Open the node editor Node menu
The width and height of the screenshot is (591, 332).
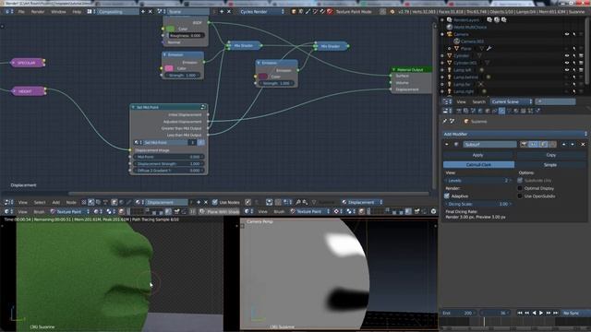pyautogui.click(x=71, y=203)
